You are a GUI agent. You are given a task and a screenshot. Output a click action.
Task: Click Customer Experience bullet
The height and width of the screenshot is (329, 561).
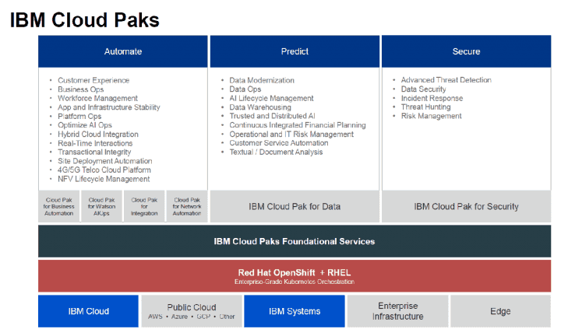tap(93, 80)
